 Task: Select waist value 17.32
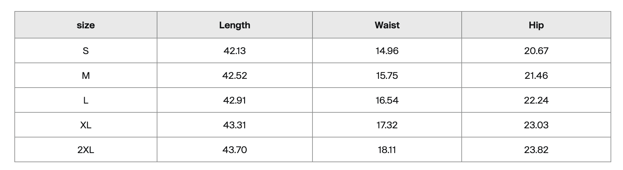pos(387,125)
